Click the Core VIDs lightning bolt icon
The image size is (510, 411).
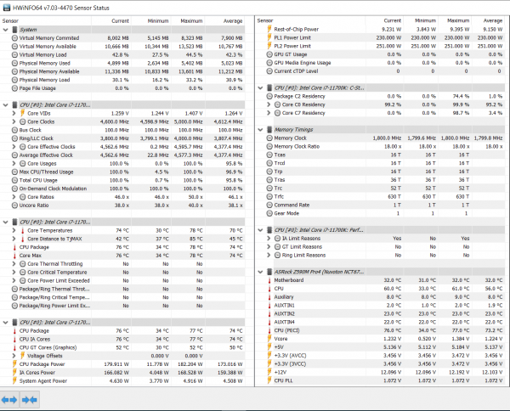(22, 113)
